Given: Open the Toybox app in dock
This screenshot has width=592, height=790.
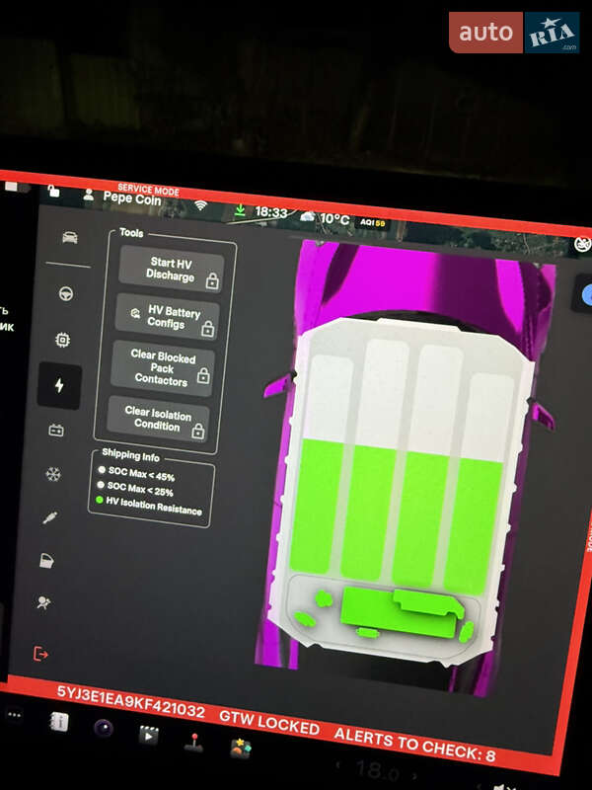Looking at the screenshot, I should coord(241,749).
